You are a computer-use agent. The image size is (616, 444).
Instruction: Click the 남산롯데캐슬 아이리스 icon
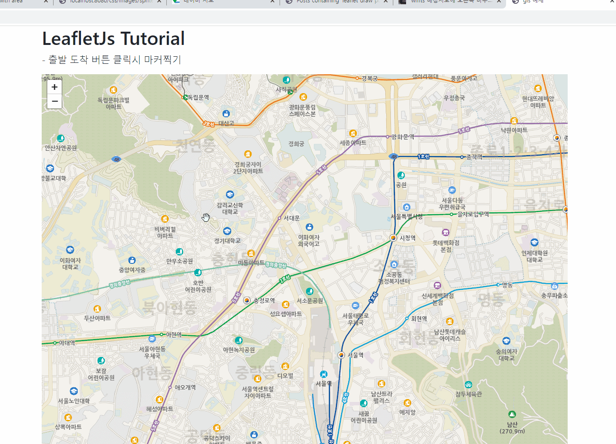450,322
